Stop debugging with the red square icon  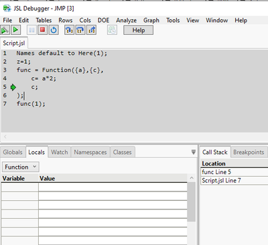coord(42,30)
